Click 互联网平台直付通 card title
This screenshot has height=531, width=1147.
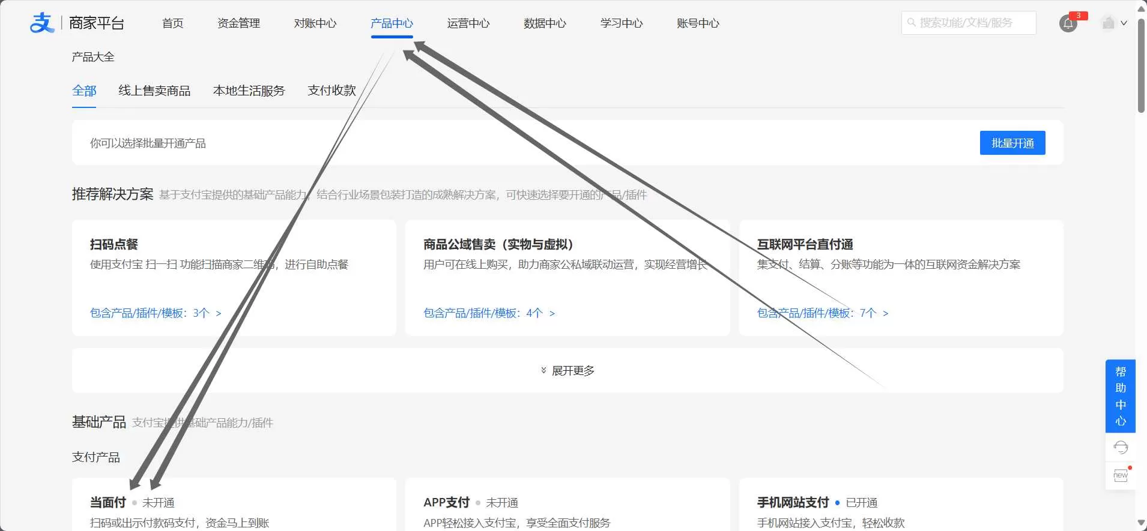point(805,244)
